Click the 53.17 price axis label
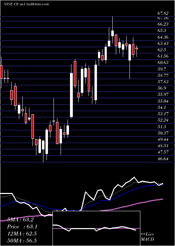The height and width of the screenshot is (246, 175). 163,114
